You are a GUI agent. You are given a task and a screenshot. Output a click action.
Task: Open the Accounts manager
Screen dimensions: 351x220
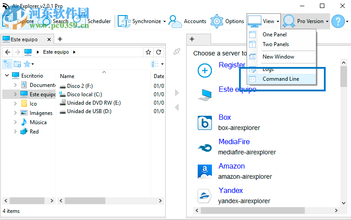coord(188,21)
